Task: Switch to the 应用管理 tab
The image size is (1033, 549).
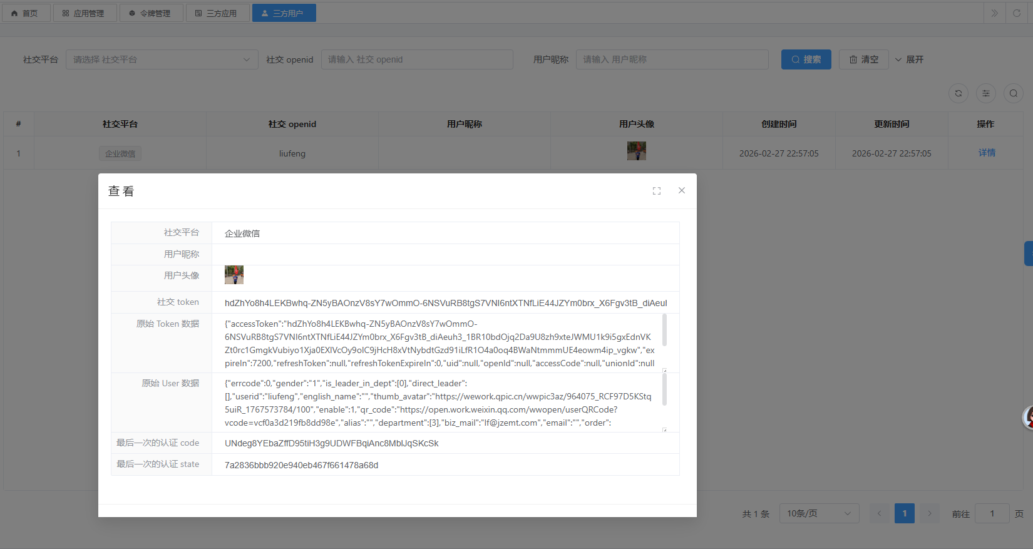Action: click(84, 13)
